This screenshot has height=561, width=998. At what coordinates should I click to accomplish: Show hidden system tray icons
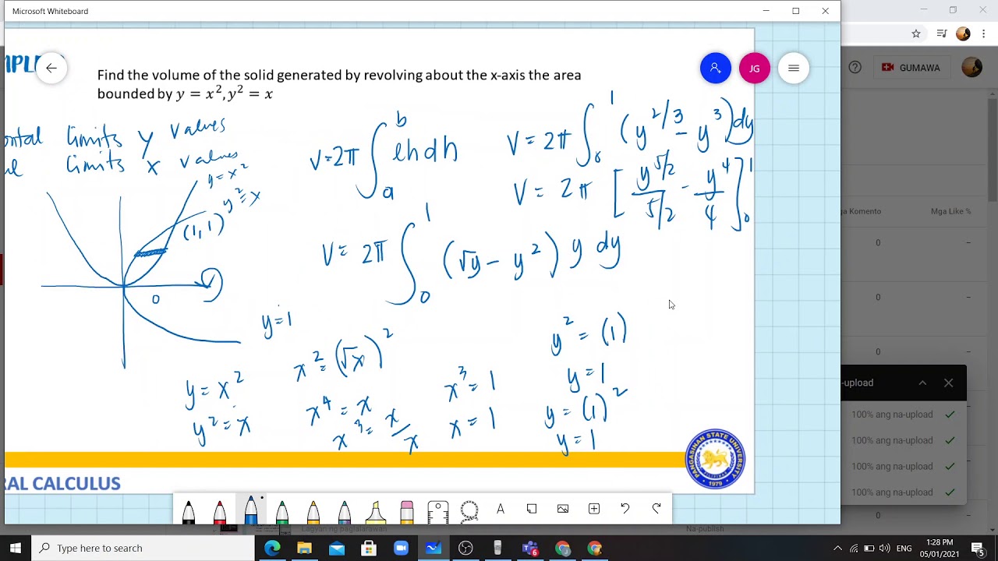point(837,548)
